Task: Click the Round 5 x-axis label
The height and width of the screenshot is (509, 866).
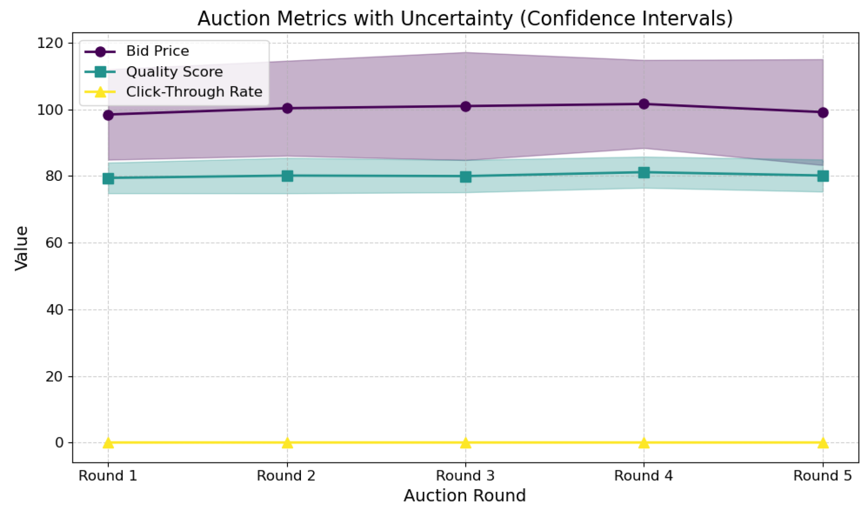Action: (822, 476)
